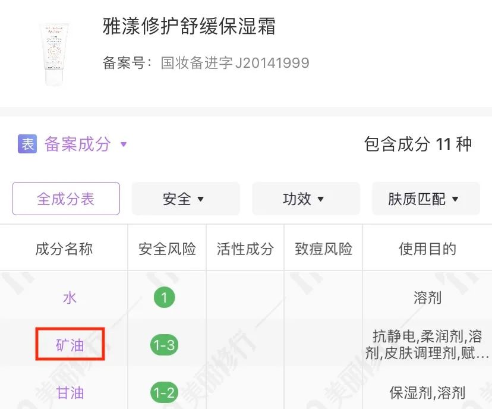Open the 矿油 ingredient link

click(70, 345)
